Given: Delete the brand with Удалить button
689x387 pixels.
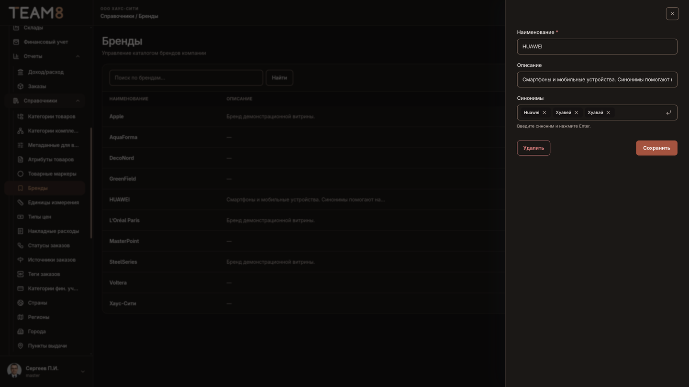Looking at the screenshot, I should [x=533, y=148].
